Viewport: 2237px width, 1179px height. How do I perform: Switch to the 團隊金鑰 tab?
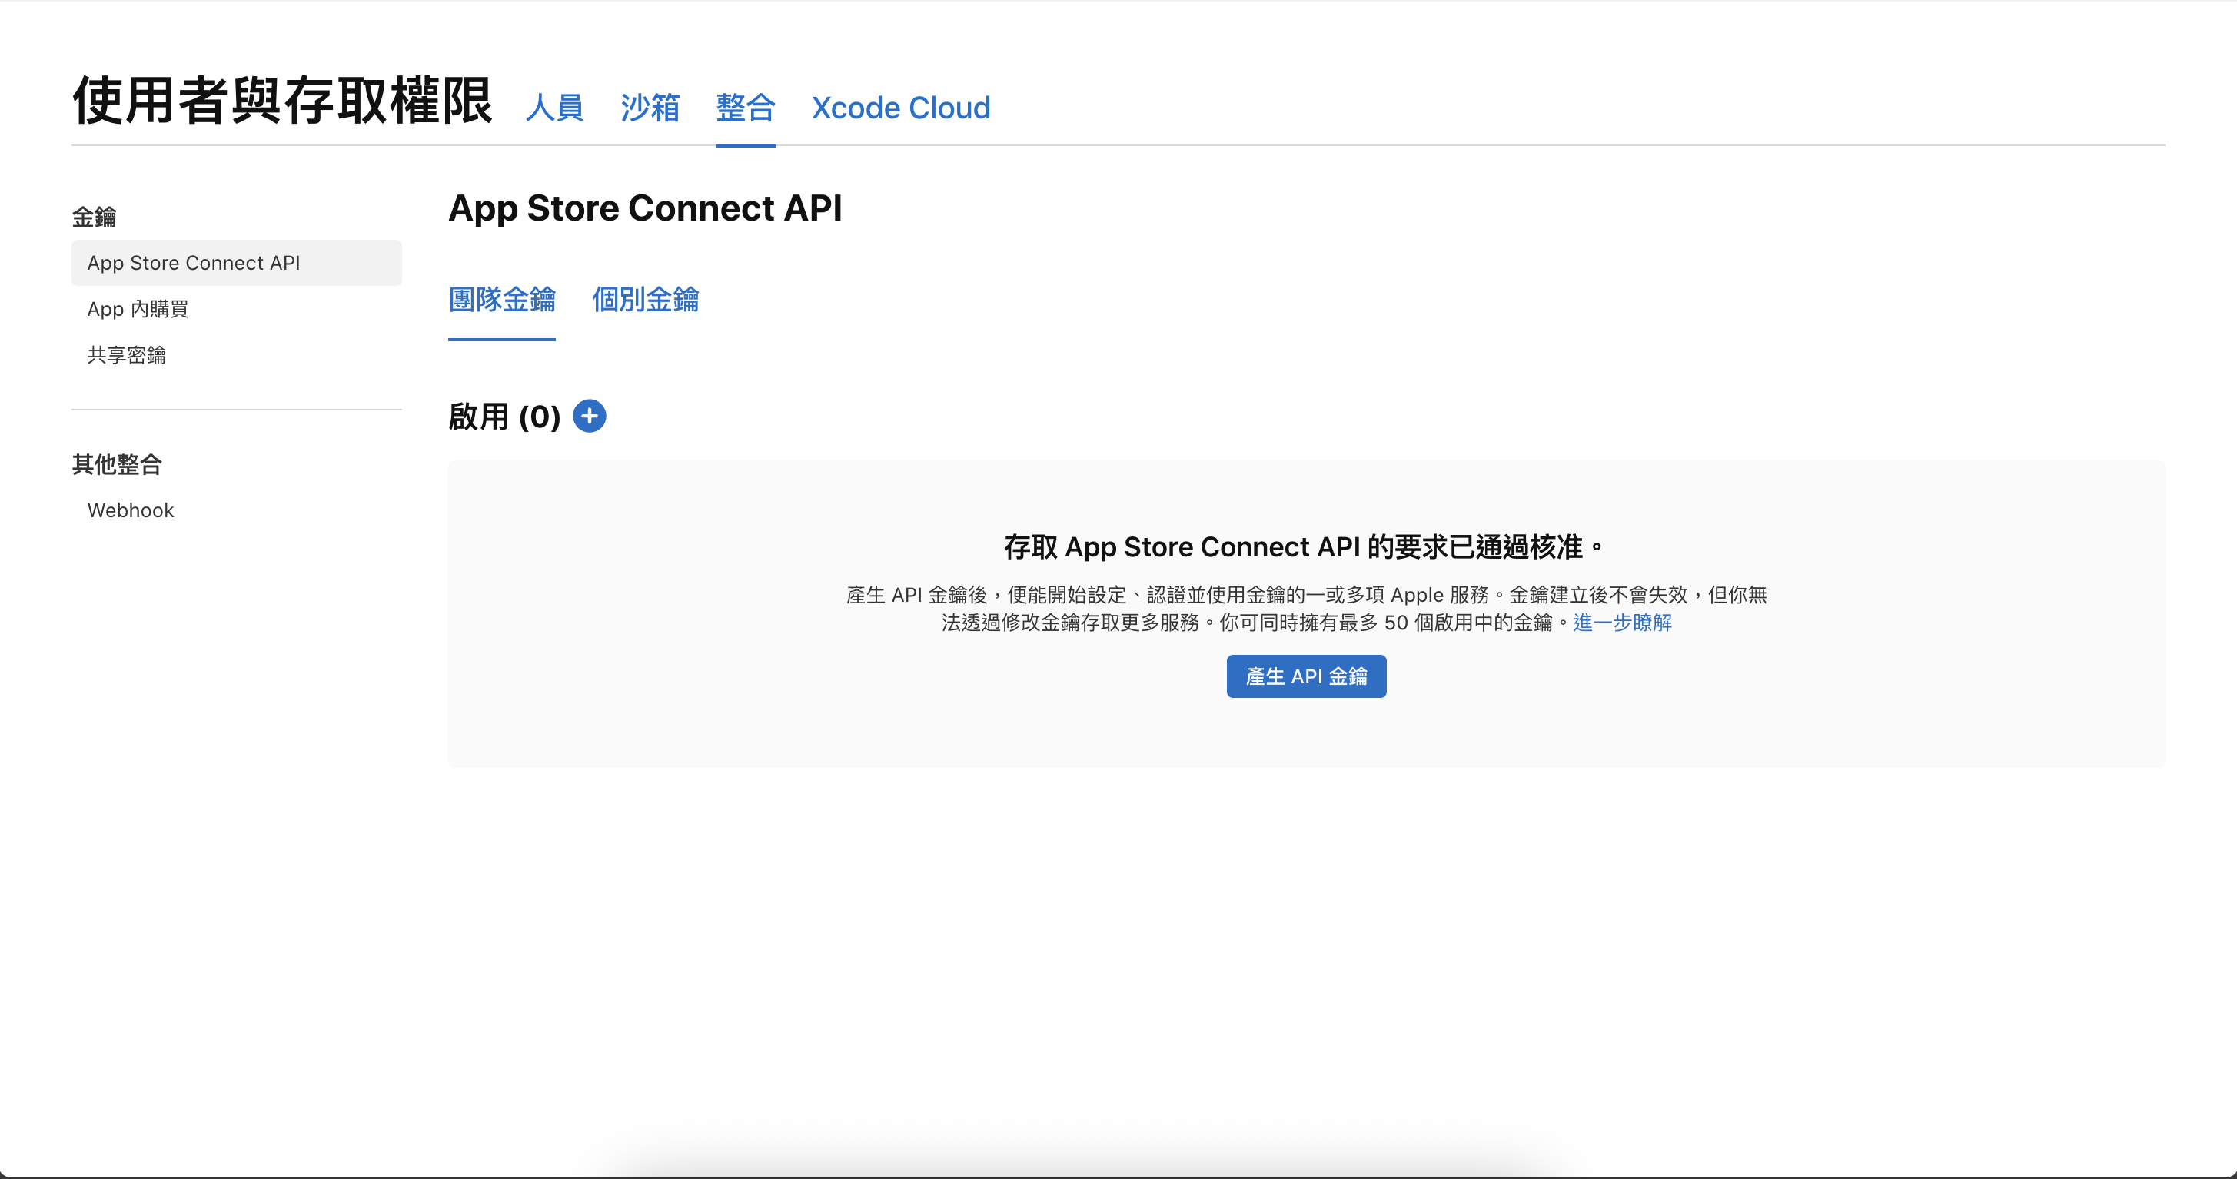pyautogui.click(x=502, y=300)
